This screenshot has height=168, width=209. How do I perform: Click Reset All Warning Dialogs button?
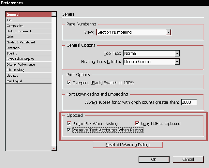[x=128, y=145]
